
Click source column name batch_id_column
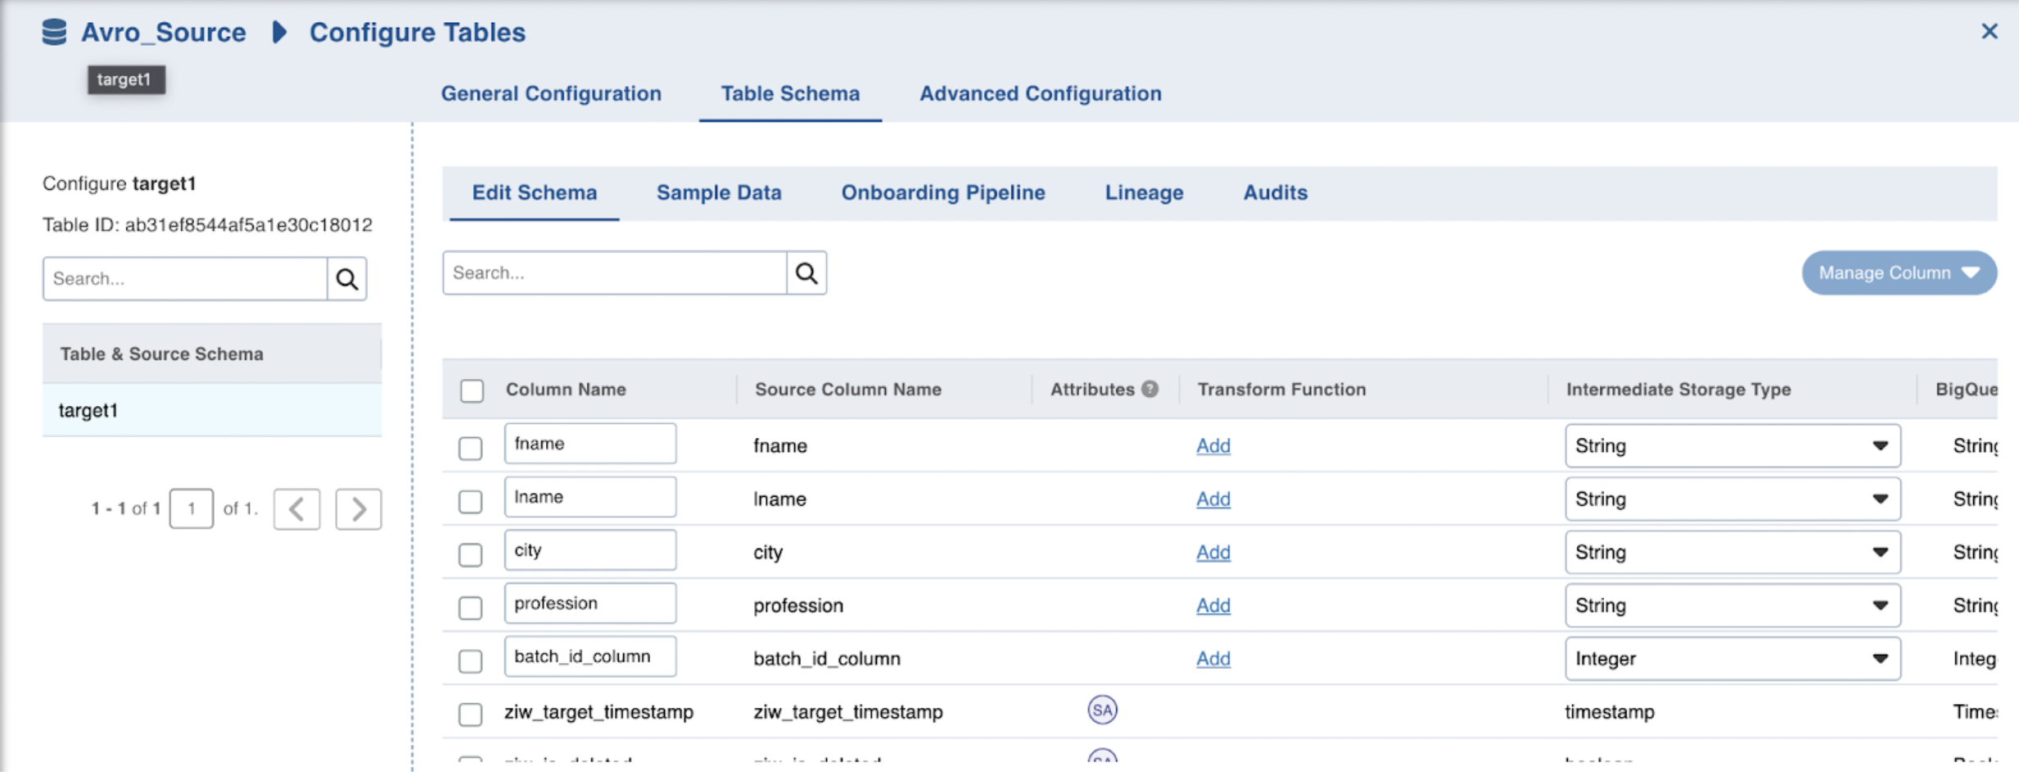pos(827,659)
